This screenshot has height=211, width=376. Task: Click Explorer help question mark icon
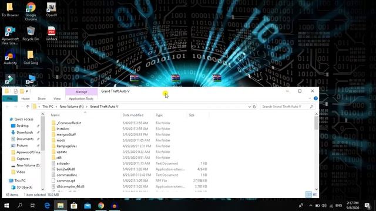click(x=315, y=98)
